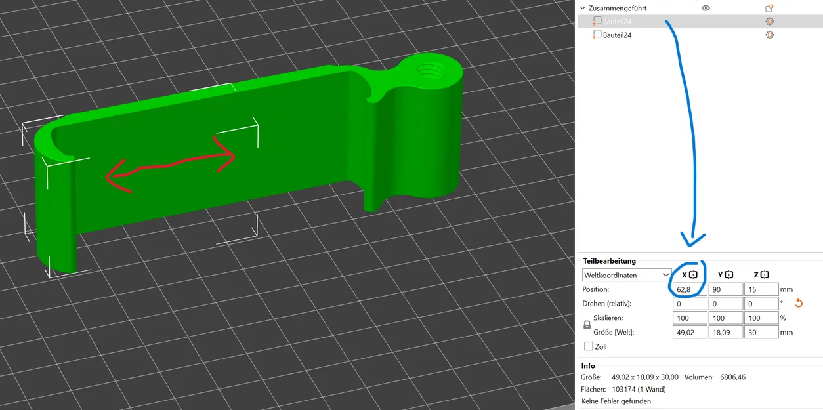Click the Drehen Y rotation field
The height and width of the screenshot is (410, 823).
(725, 304)
